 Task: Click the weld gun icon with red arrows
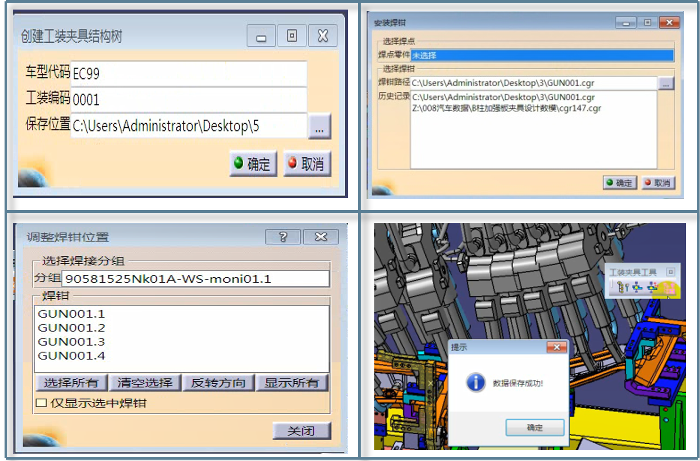(653, 287)
